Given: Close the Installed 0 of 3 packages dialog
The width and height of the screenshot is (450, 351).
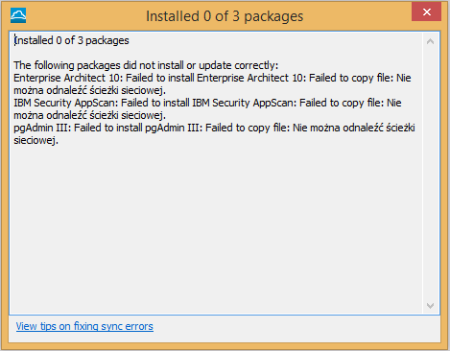Looking at the screenshot, I should click(x=426, y=12).
